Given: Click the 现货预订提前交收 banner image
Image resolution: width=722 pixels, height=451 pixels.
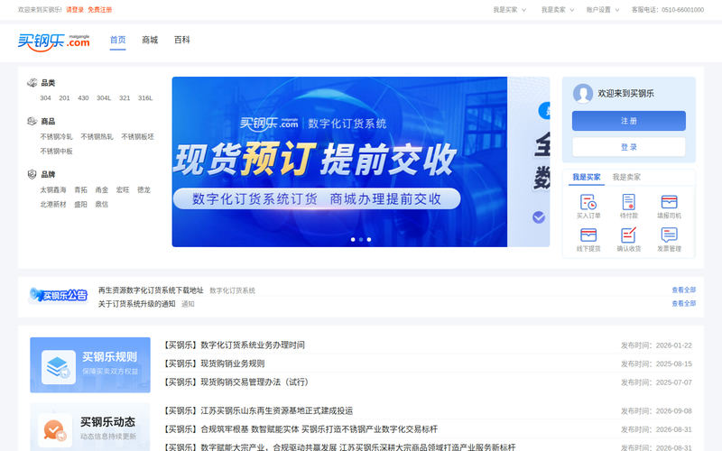Looking at the screenshot, I should (x=339, y=161).
